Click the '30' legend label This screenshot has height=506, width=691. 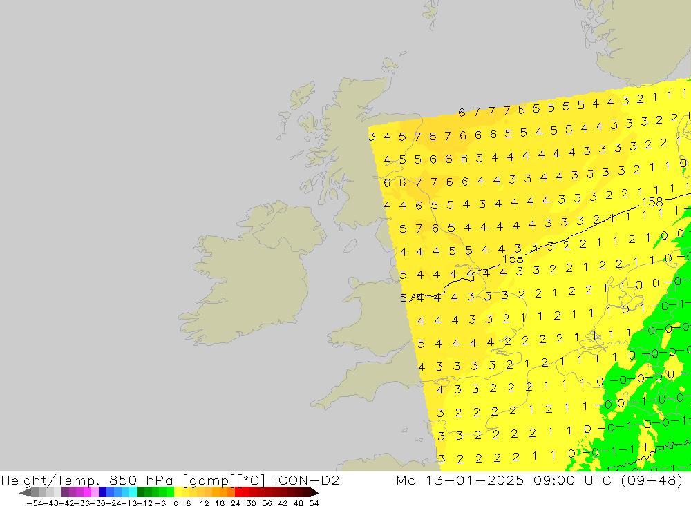(252, 503)
